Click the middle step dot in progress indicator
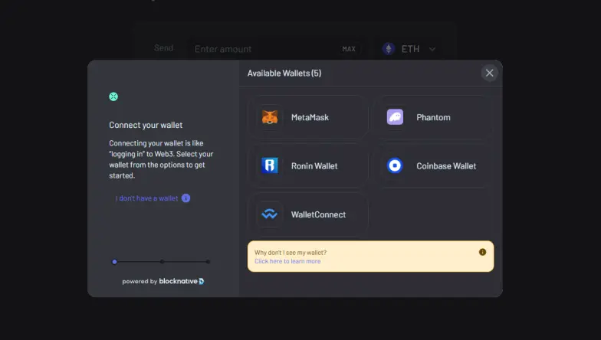Image resolution: width=601 pixels, height=340 pixels. [x=163, y=262]
